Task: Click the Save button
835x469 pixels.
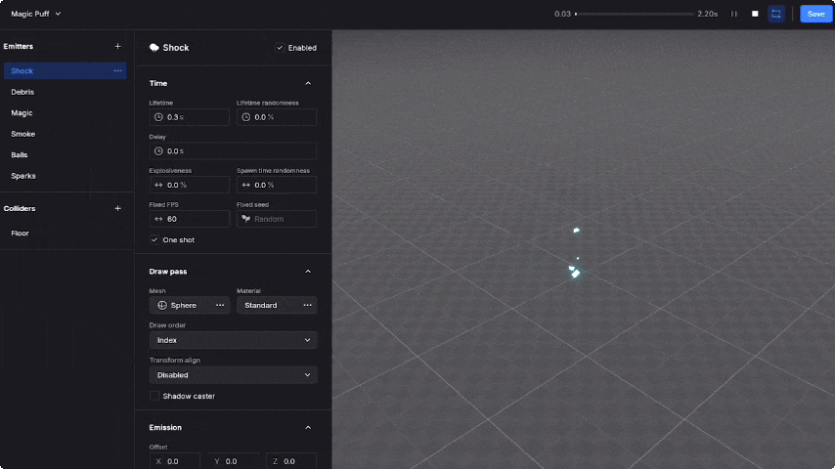Action: [x=815, y=14]
